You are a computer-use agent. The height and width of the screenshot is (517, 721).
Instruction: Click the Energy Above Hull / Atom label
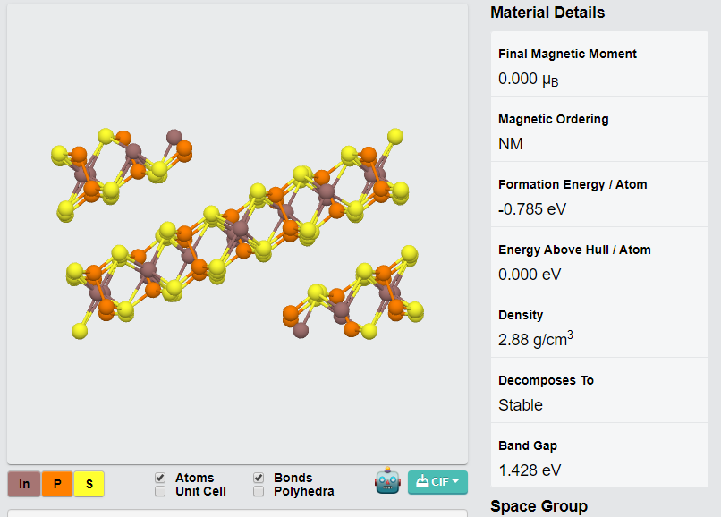point(574,250)
